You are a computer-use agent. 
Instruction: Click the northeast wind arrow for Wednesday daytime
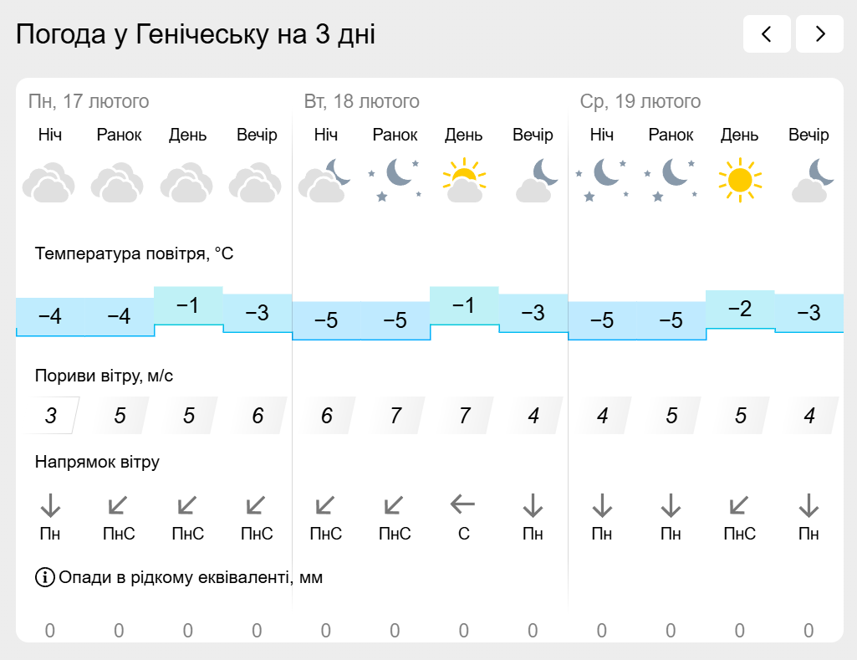point(739,504)
